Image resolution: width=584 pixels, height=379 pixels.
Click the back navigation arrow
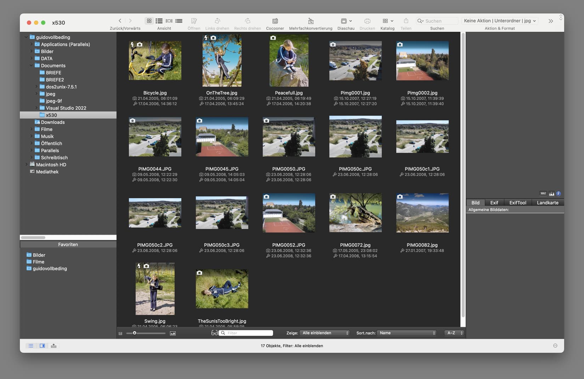pos(120,21)
